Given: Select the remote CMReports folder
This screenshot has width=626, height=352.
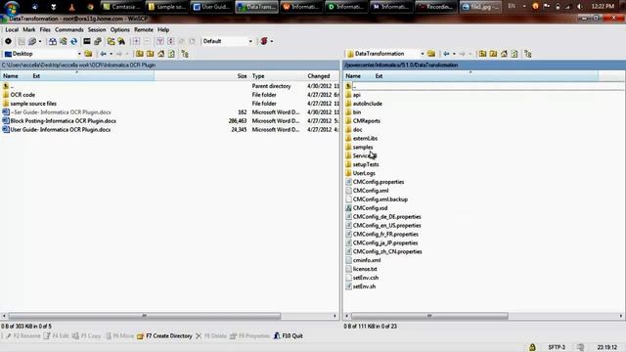Looking at the screenshot, I should point(366,121).
